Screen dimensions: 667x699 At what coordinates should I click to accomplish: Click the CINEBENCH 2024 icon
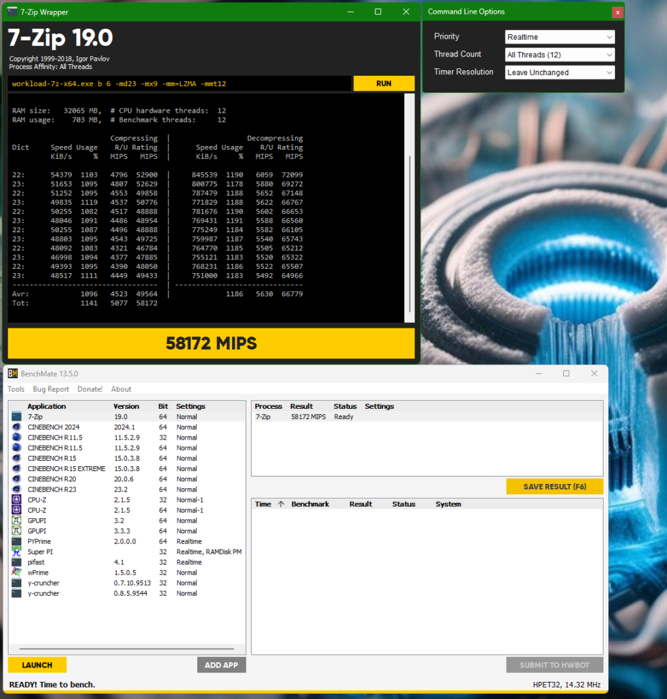pos(16,427)
